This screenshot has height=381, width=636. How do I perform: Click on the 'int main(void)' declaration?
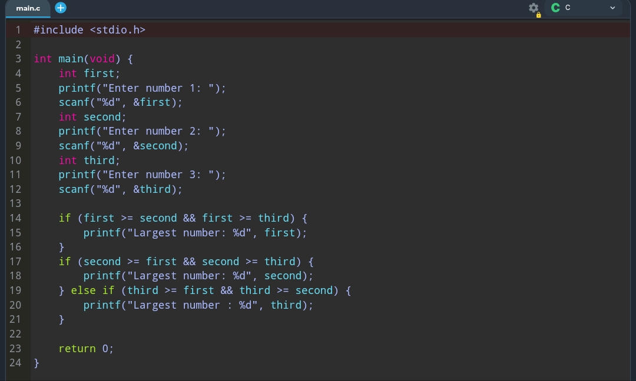click(83, 59)
